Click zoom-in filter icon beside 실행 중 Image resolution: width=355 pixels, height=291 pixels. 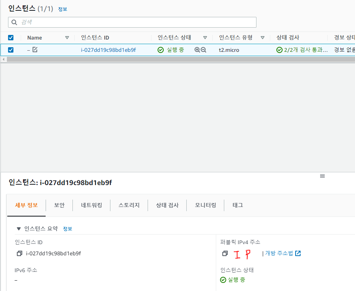(x=197, y=50)
